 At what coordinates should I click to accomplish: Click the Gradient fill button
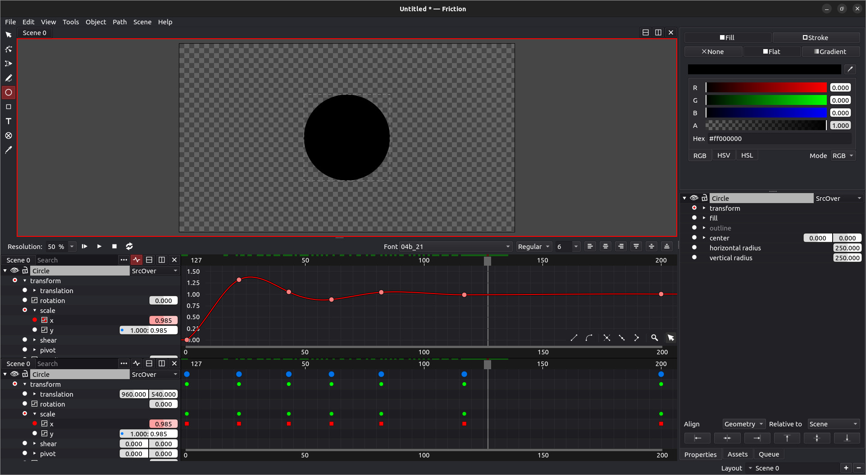point(830,51)
